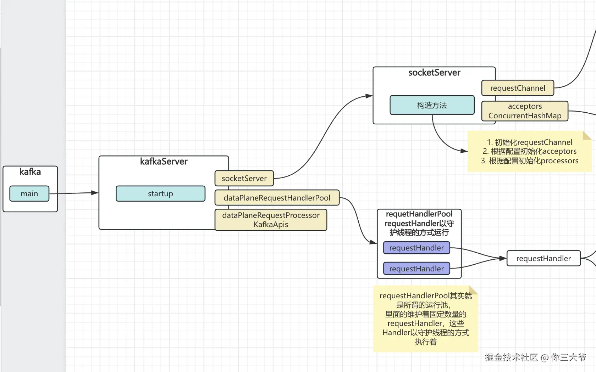This screenshot has width=596, height=372.
Task: Click the requetHandlerPool container heading
Action: [419, 223]
